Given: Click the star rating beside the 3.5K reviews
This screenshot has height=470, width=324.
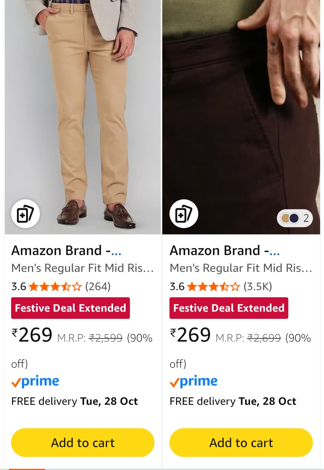Looking at the screenshot, I should tap(213, 287).
